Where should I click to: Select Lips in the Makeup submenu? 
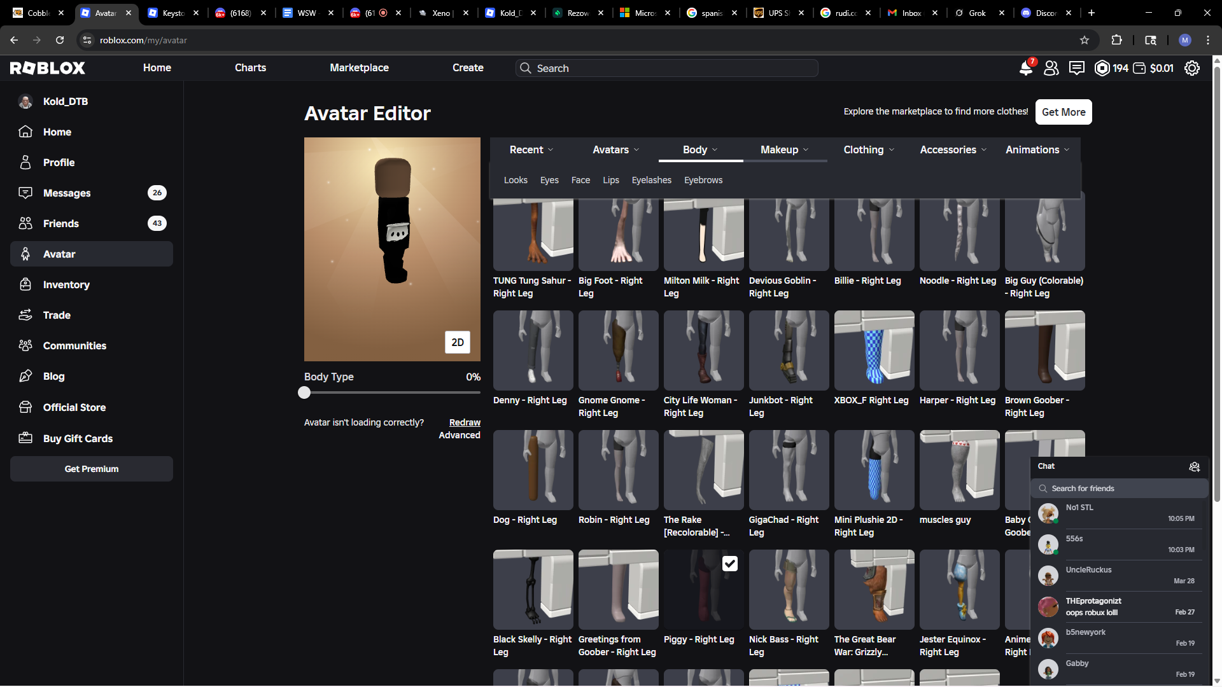(x=611, y=180)
